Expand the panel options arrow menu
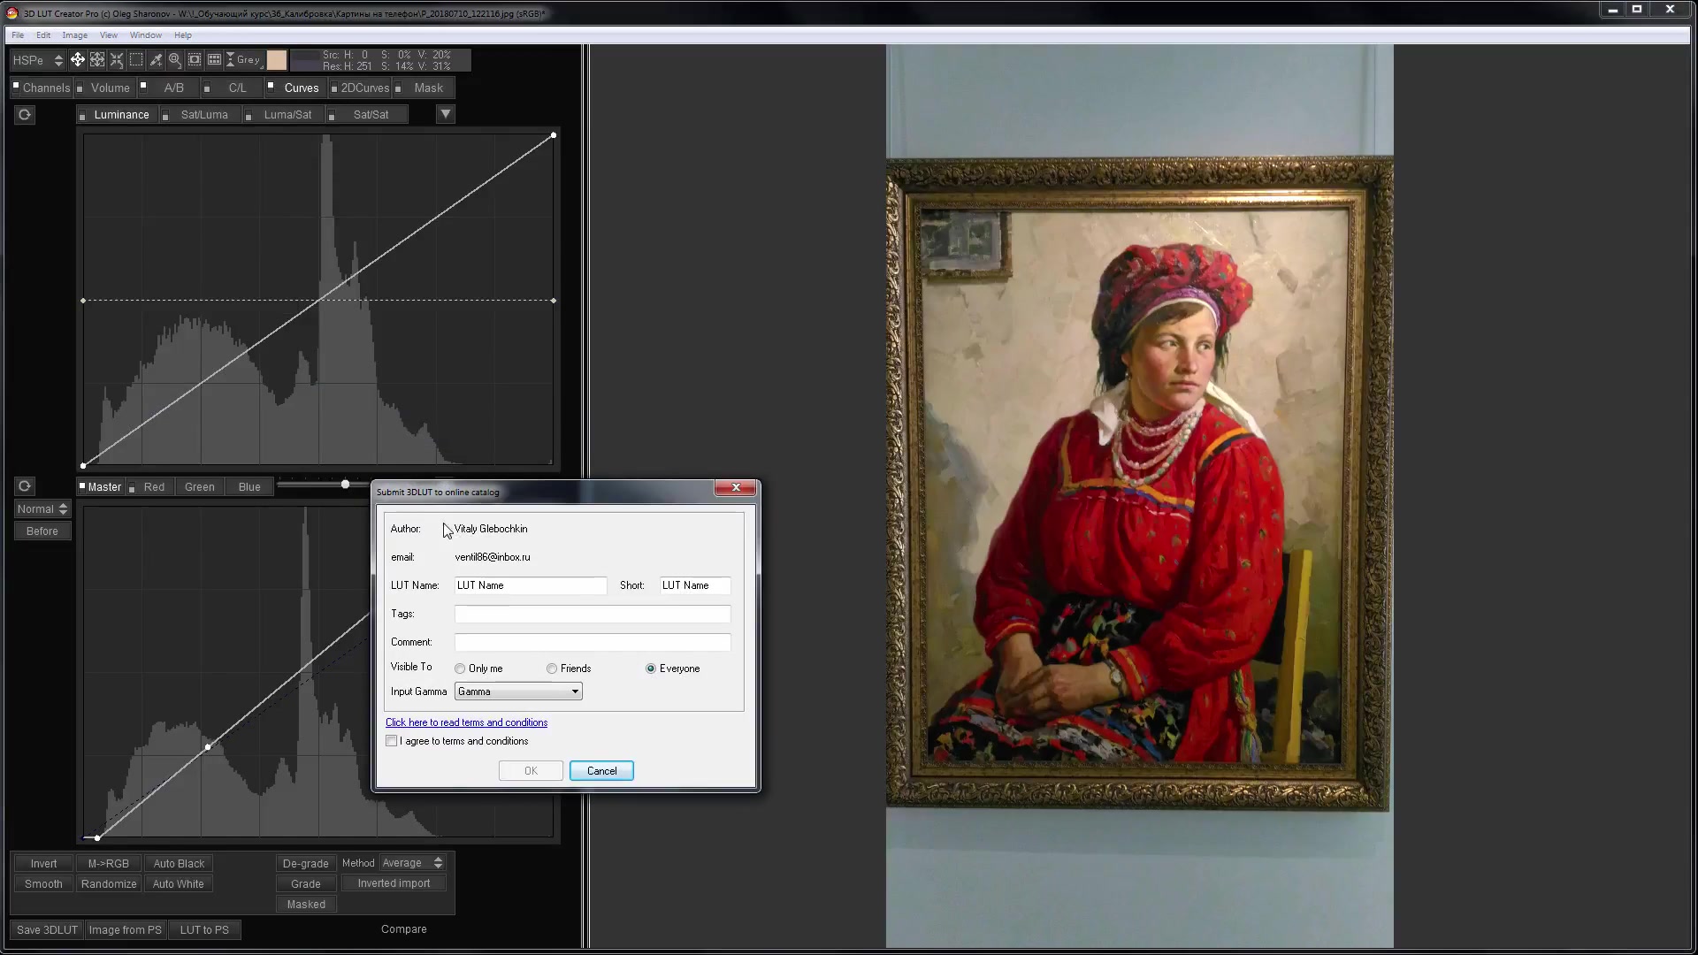1698x955 pixels. [x=446, y=113]
